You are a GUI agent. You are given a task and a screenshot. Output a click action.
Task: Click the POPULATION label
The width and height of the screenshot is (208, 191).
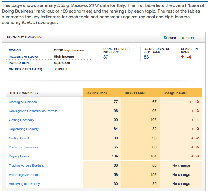coord(19,63)
